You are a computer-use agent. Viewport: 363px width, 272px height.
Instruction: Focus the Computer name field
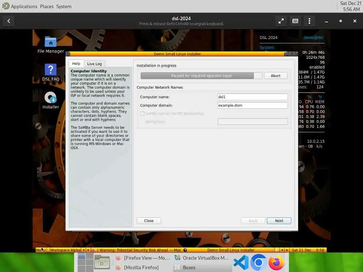252,97
